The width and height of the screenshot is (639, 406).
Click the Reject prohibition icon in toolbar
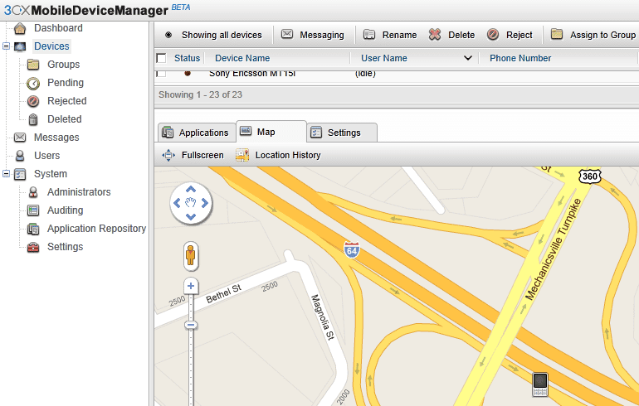[493, 35]
